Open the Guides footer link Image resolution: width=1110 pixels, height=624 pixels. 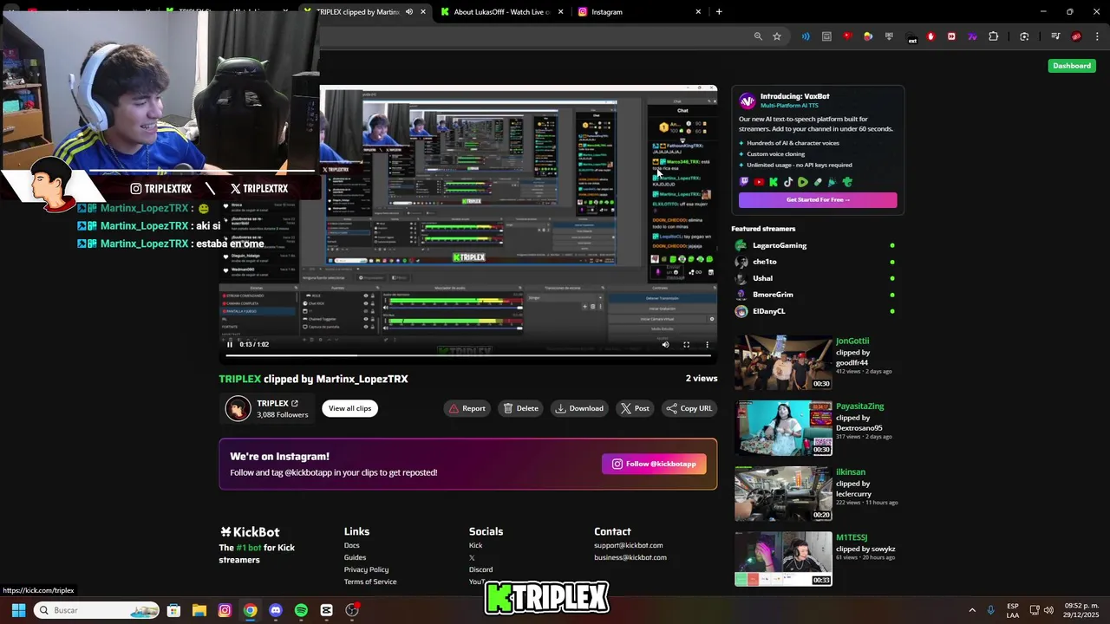(355, 557)
